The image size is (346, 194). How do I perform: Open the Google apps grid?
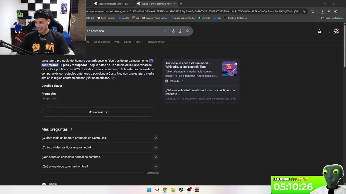click(328, 31)
